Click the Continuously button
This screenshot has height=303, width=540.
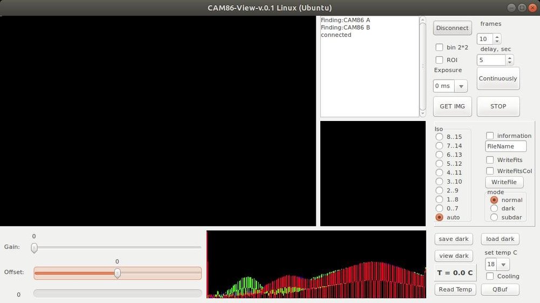click(x=498, y=78)
